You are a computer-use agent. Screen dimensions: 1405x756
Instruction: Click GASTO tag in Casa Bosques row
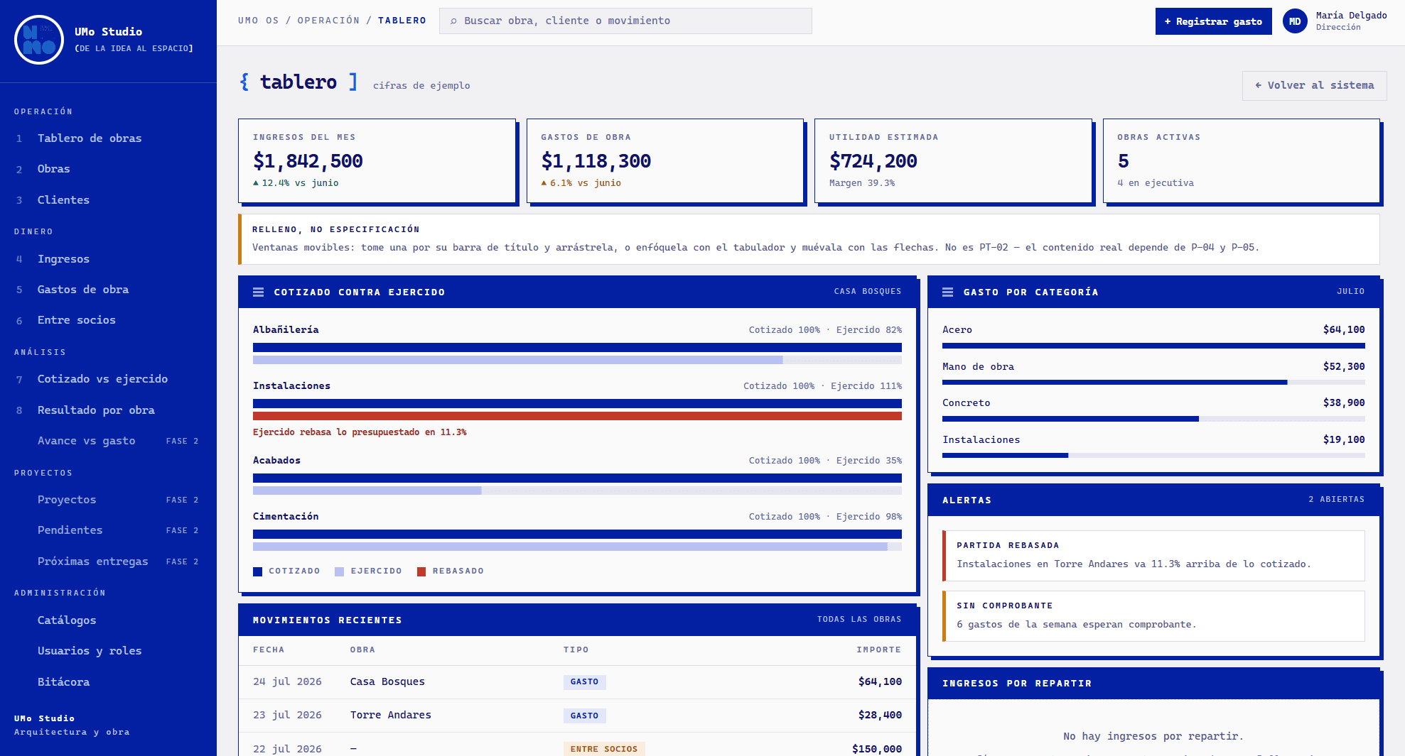(x=584, y=682)
